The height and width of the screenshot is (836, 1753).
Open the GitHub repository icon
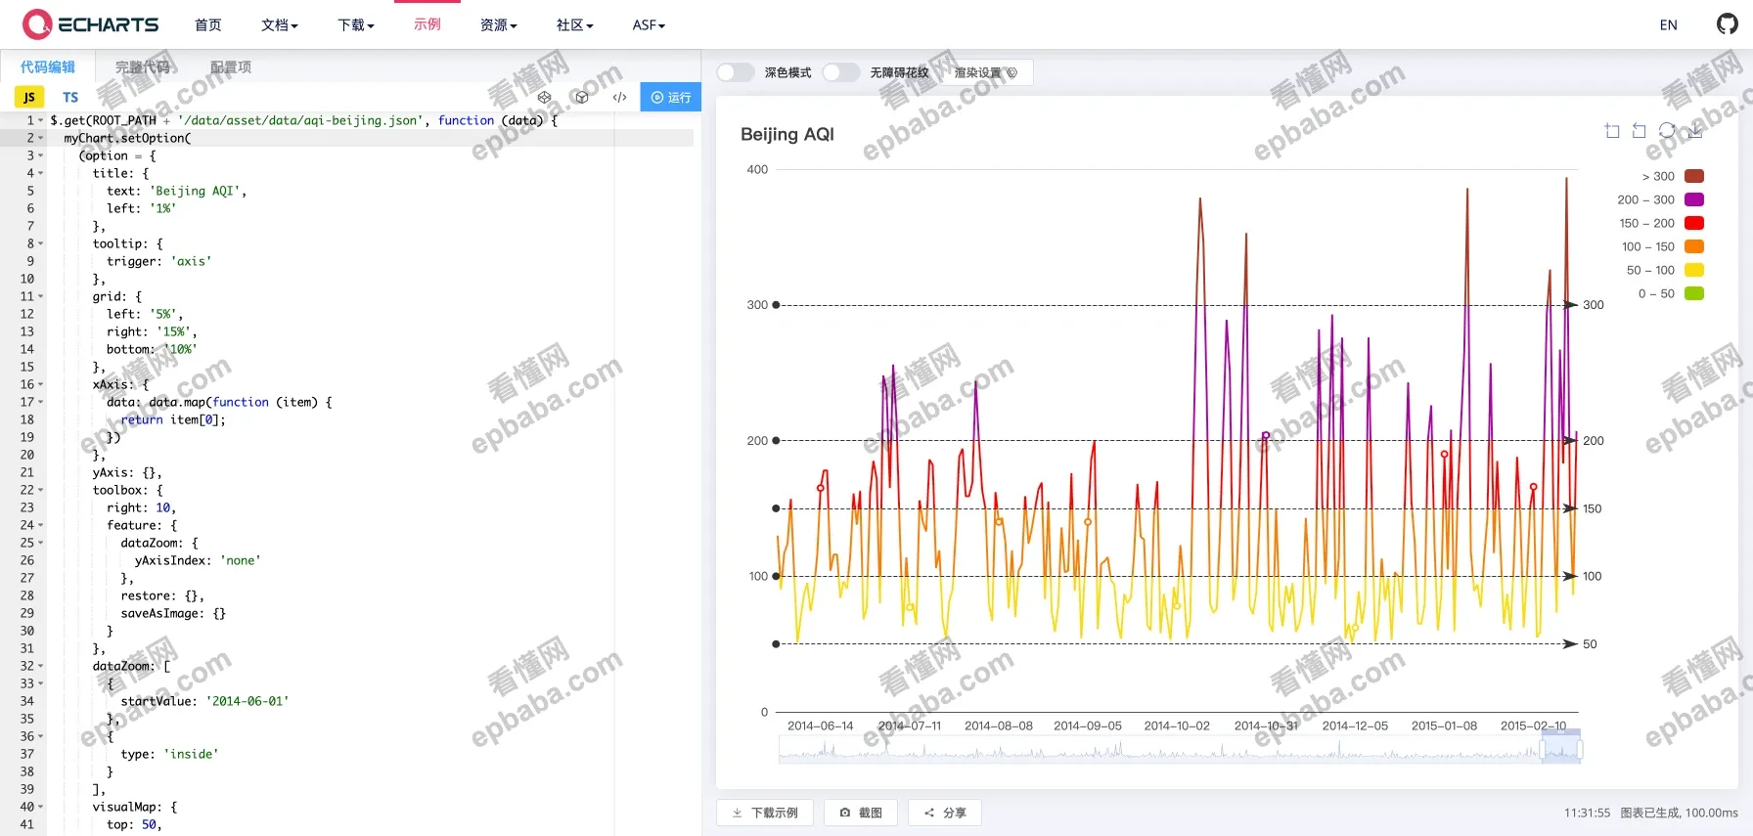[1728, 24]
